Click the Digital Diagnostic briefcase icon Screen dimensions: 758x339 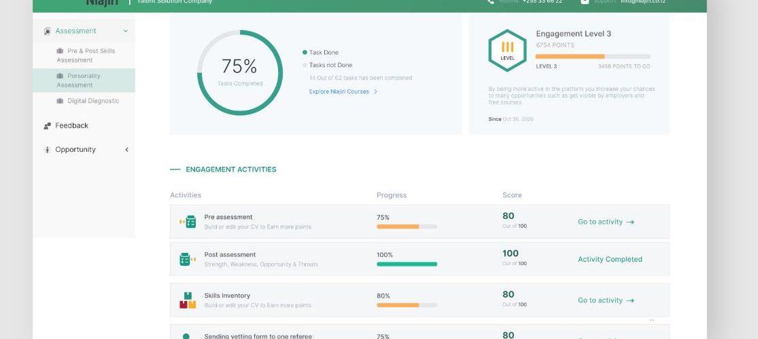tap(60, 101)
